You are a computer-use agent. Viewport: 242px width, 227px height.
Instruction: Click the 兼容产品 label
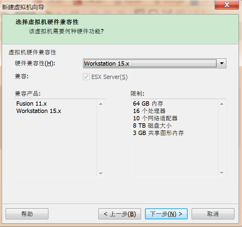[28, 94]
